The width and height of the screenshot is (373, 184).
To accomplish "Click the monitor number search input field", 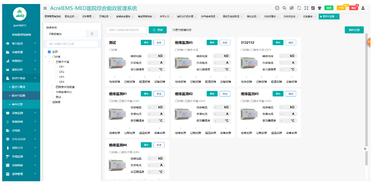I will (x=126, y=30).
